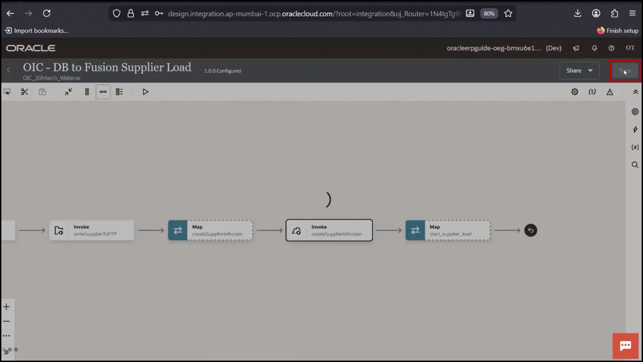Open business identifiers (I) icon
Image resolution: width=643 pixels, height=362 pixels.
click(x=592, y=92)
